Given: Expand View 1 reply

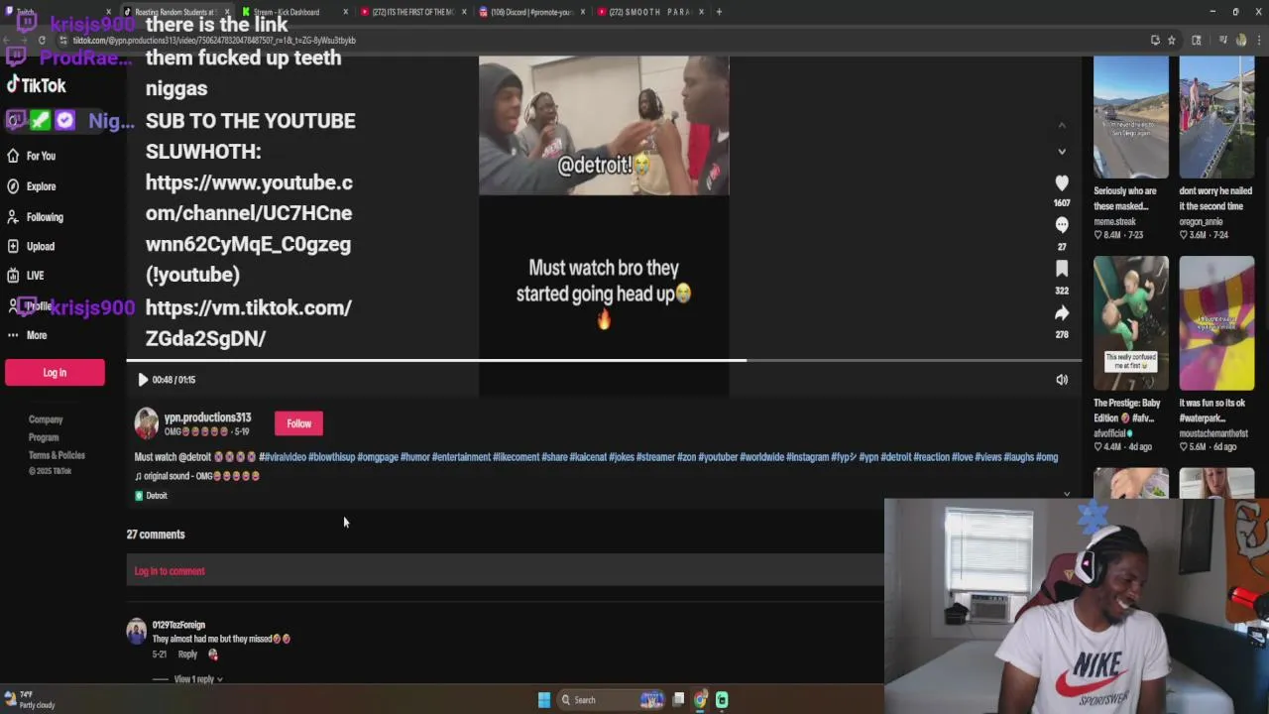Looking at the screenshot, I should [198, 679].
